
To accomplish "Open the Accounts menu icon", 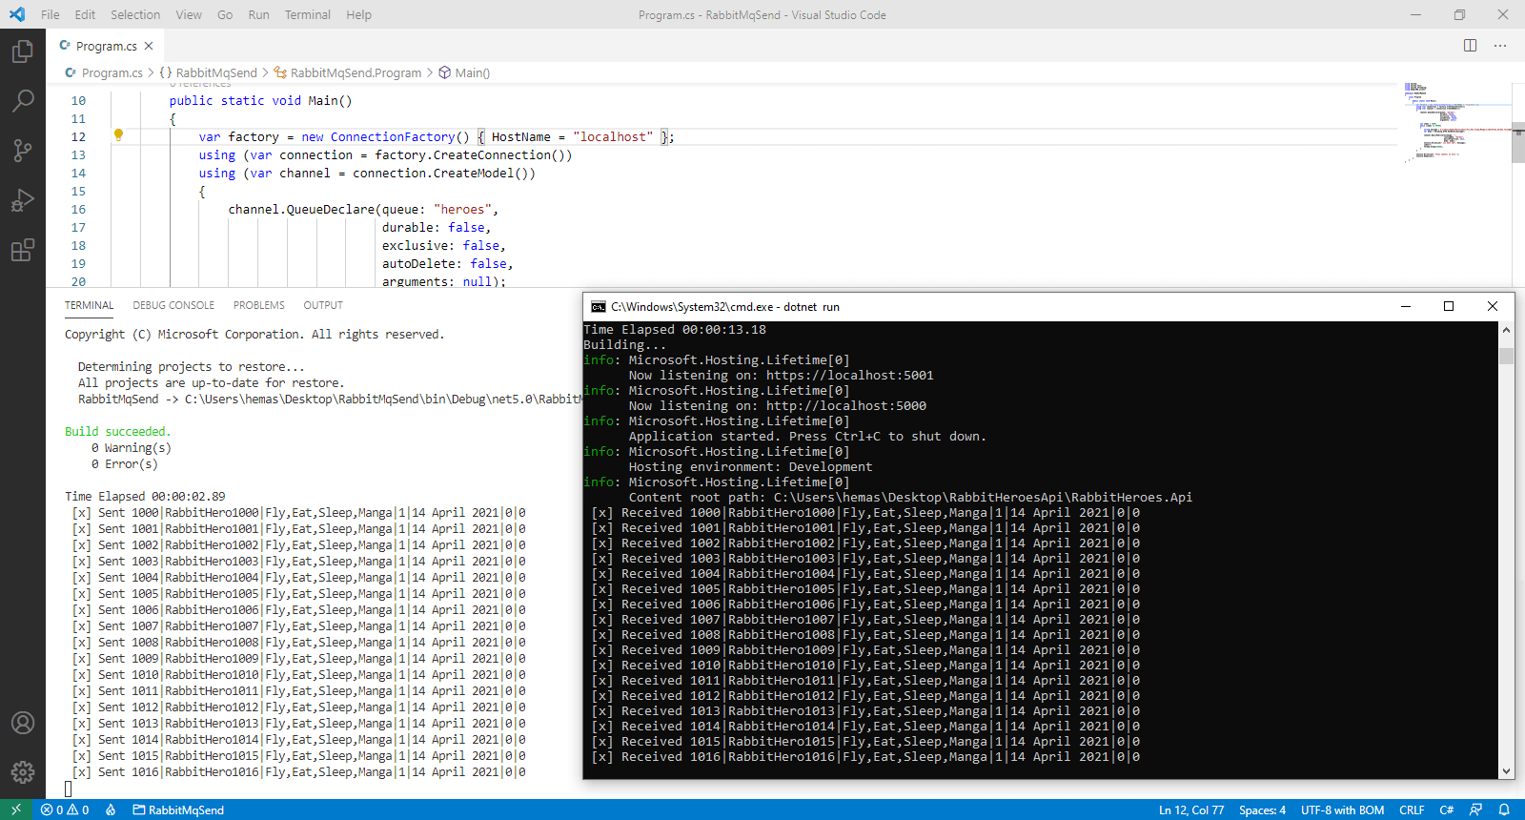I will [23, 723].
